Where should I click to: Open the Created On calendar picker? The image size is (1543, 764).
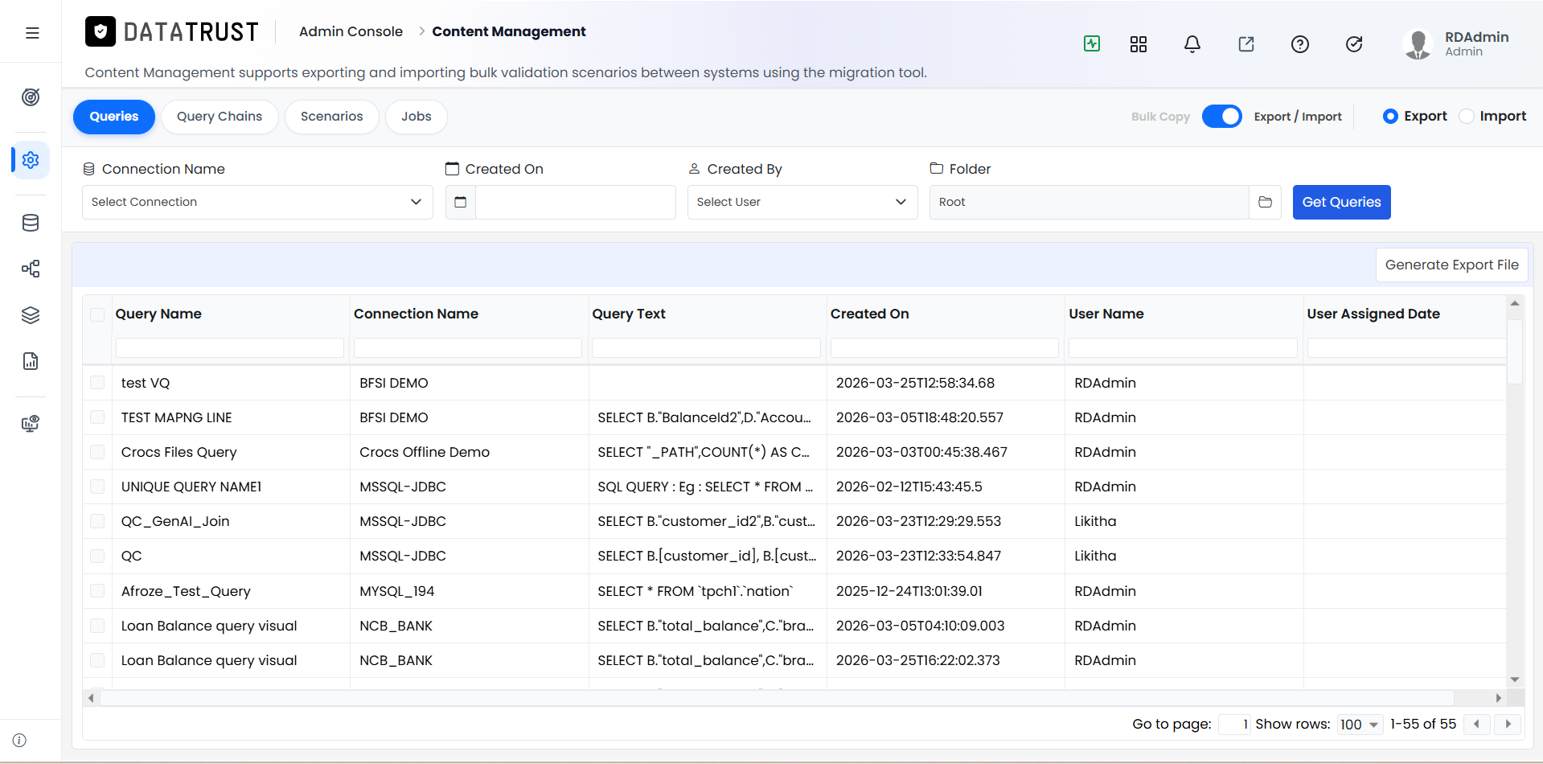(461, 202)
